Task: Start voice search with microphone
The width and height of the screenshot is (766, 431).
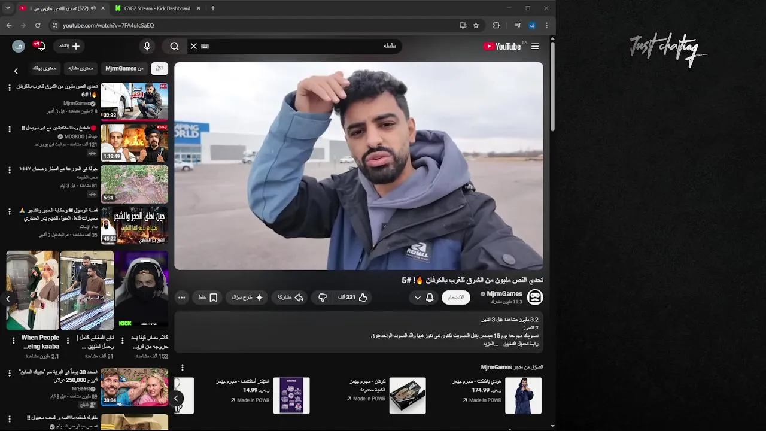Action: click(x=147, y=46)
